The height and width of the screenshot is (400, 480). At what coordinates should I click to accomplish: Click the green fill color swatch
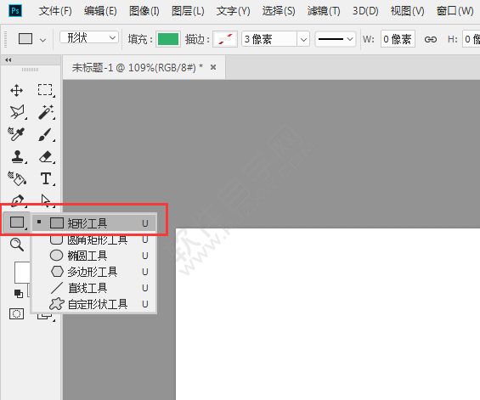pyautogui.click(x=168, y=39)
